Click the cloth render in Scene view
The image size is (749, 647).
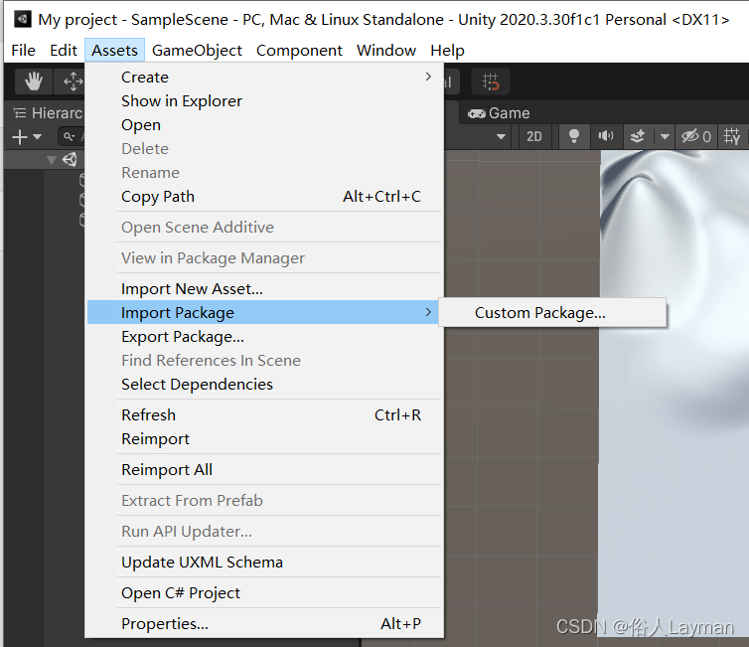(x=674, y=392)
